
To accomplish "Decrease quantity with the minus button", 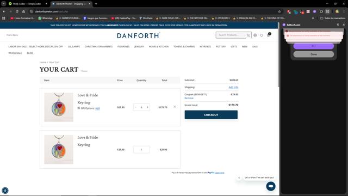I will [135, 107].
